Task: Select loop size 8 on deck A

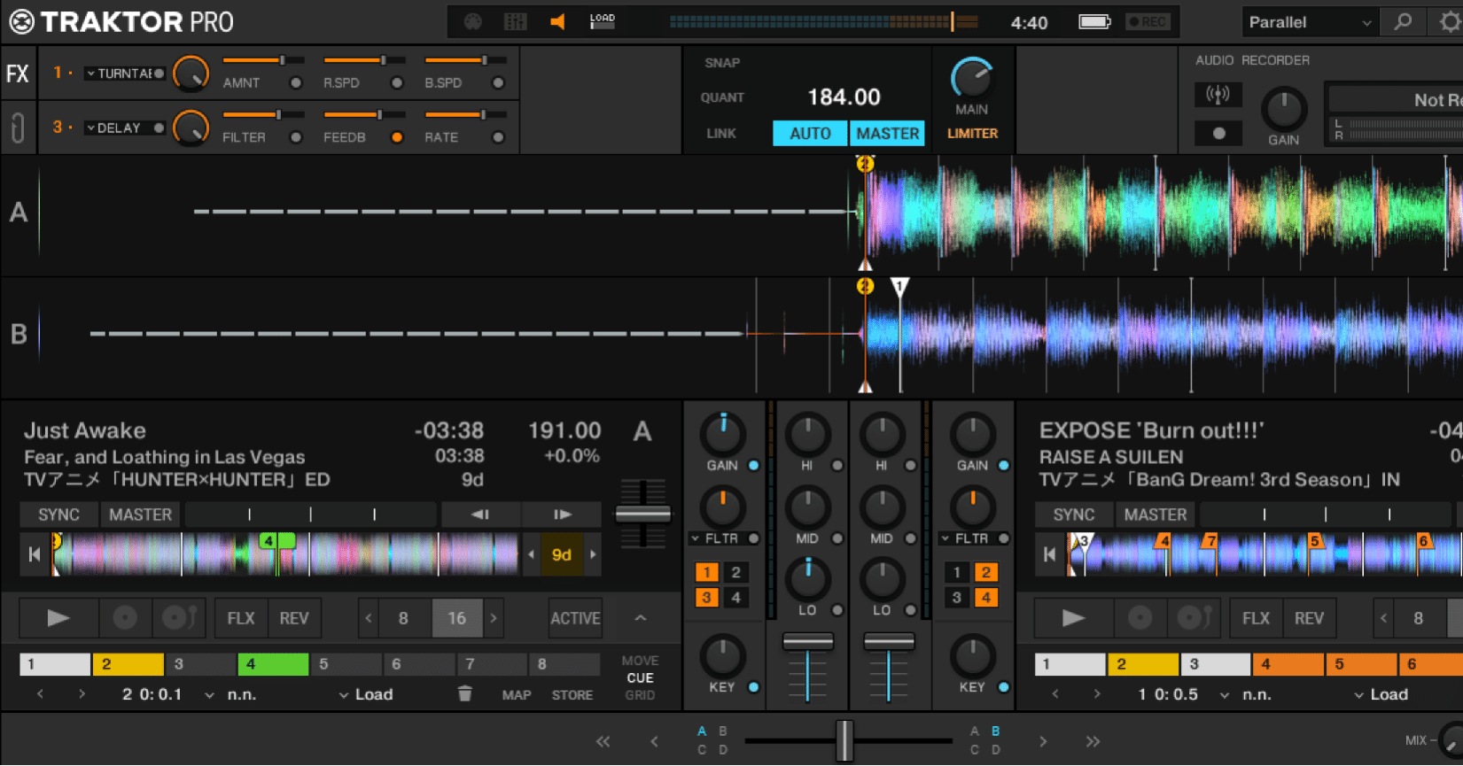Action: [x=403, y=618]
